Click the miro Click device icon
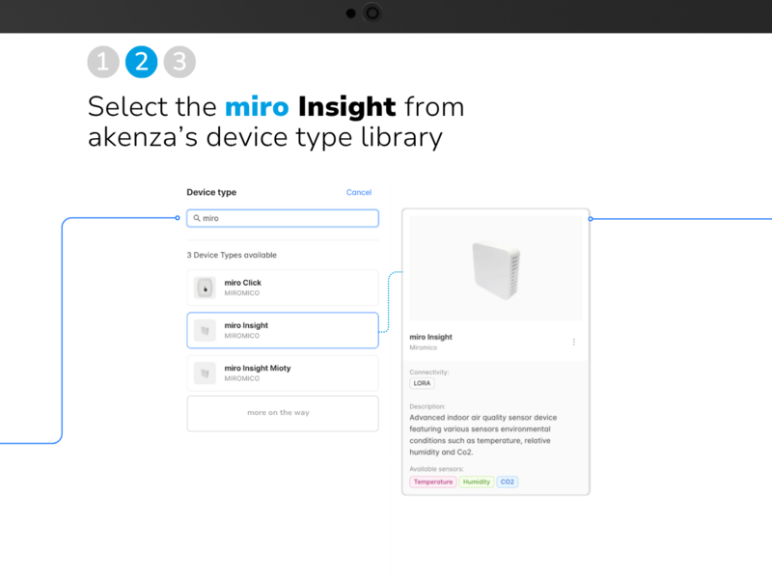Image resolution: width=772 pixels, height=579 pixels. tap(204, 288)
